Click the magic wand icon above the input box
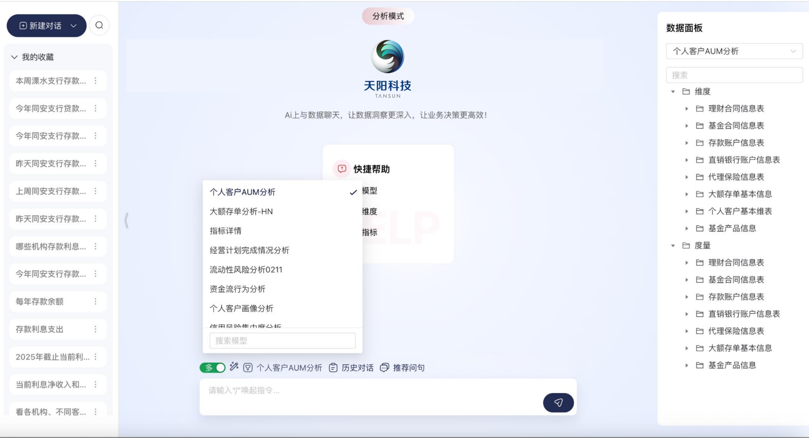The height and width of the screenshot is (438, 809). click(x=234, y=367)
